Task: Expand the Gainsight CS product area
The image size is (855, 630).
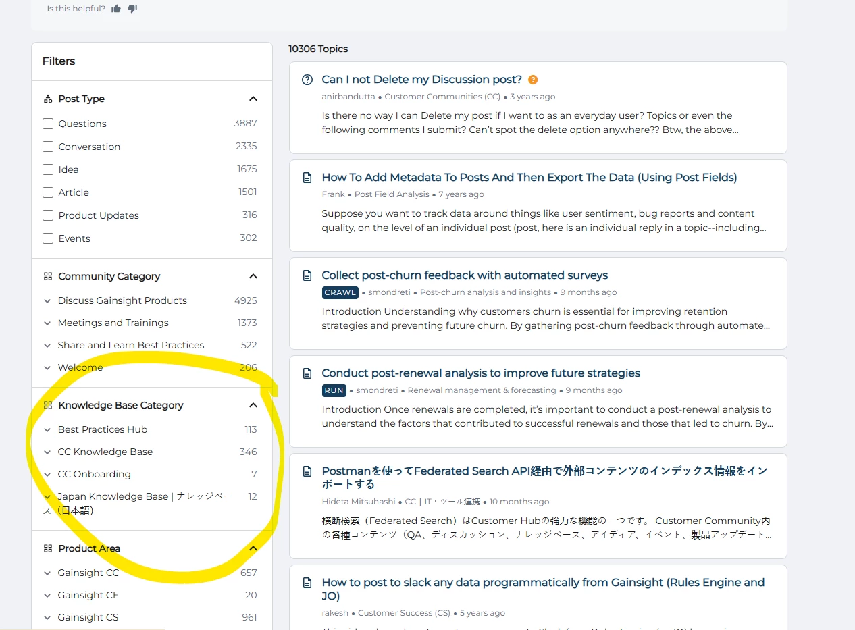Action: [47, 618]
